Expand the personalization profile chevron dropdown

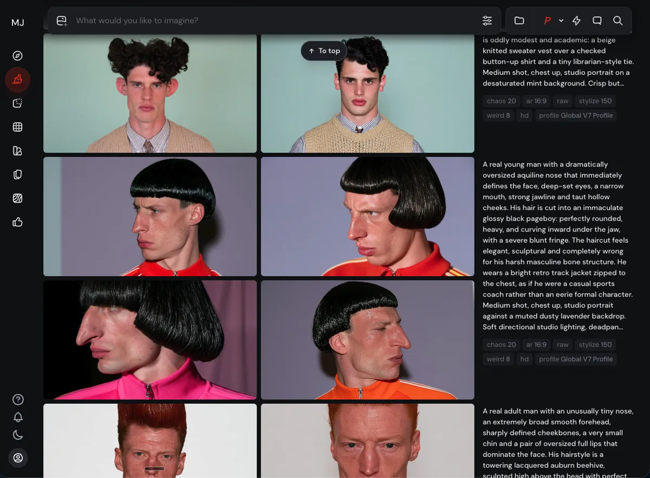point(561,21)
